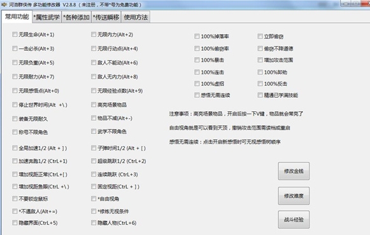Enable 立即偷窃 checkbox
370x235 pixels.
pos(260,36)
